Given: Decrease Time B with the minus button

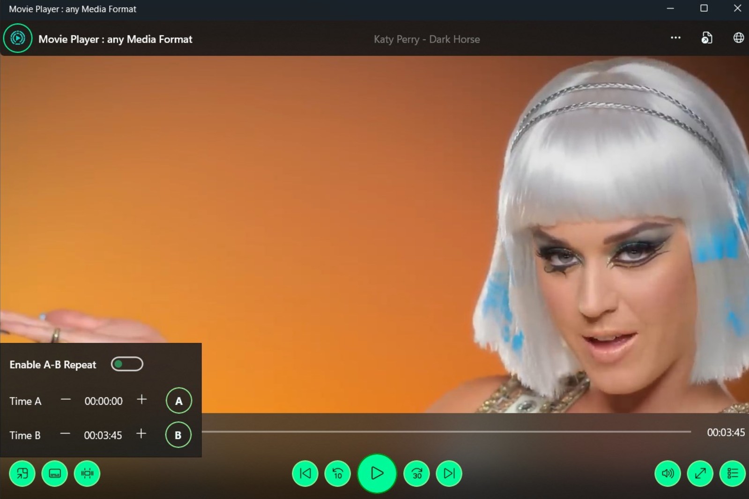Looking at the screenshot, I should point(65,434).
